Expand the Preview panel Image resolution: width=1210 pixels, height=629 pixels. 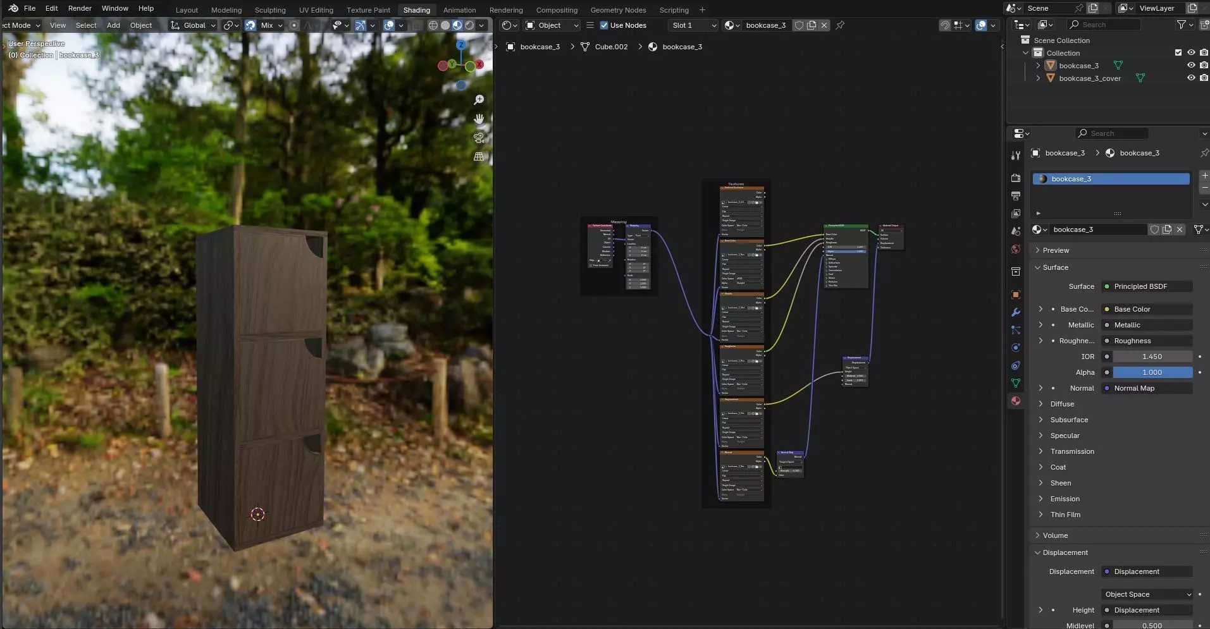pos(1056,250)
